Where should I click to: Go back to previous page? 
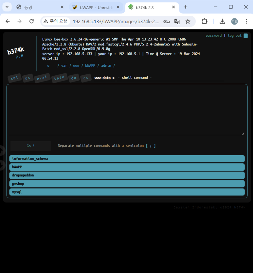coord(8,21)
